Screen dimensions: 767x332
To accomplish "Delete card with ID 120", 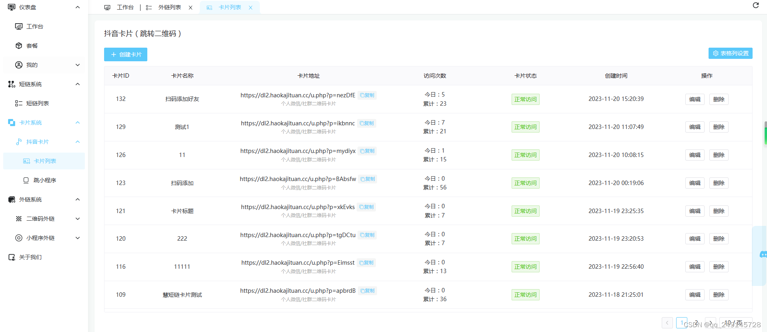I will tap(719, 239).
